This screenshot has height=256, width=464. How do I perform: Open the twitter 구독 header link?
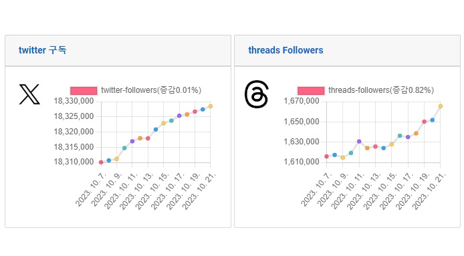click(x=42, y=50)
